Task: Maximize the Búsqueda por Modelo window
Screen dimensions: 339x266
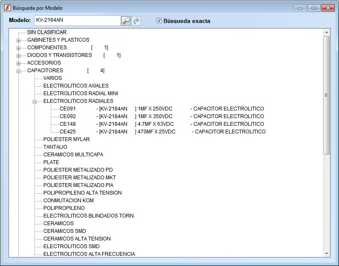Action: (314, 8)
